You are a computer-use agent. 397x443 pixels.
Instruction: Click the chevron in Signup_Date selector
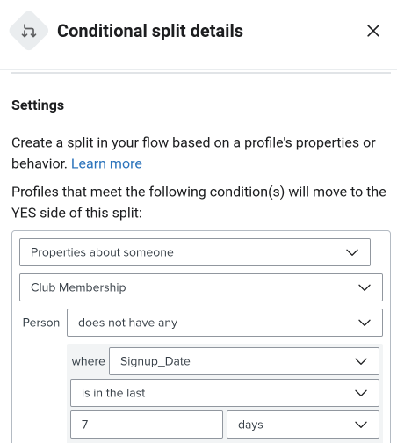pyautogui.click(x=361, y=361)
